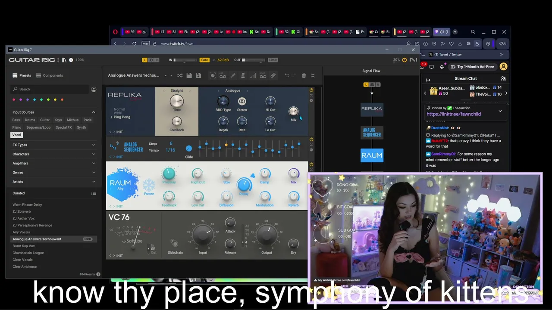Select the left input channel L
The image size is (552, 310).
click(145, 60)
